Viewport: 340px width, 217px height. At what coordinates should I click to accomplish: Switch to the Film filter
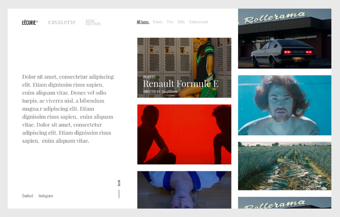click(x=170, y=22)
